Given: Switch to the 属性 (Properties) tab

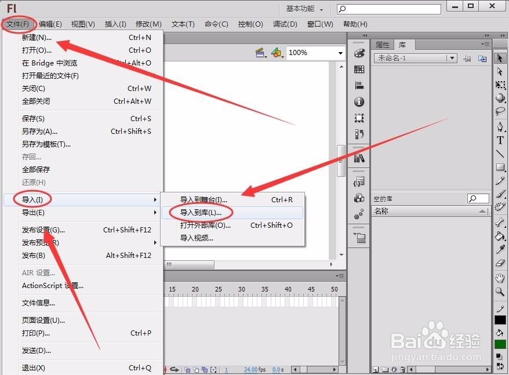Looking at the screenshot, I should pyautogui.click(x=382, y=44).
